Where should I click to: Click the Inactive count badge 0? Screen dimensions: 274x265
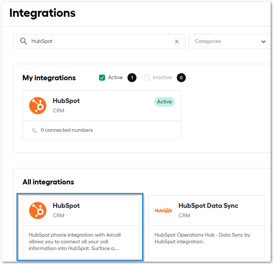pos(181,78)
